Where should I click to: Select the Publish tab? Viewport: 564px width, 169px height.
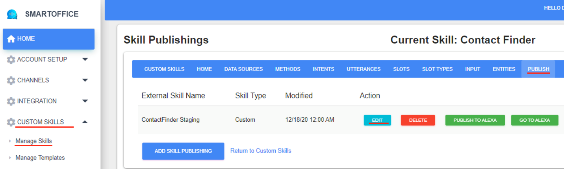pyautogui.click(x=538, y=69)
